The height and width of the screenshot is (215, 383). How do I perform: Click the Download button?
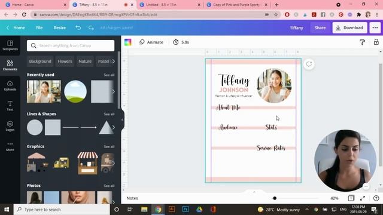point(349,28)
